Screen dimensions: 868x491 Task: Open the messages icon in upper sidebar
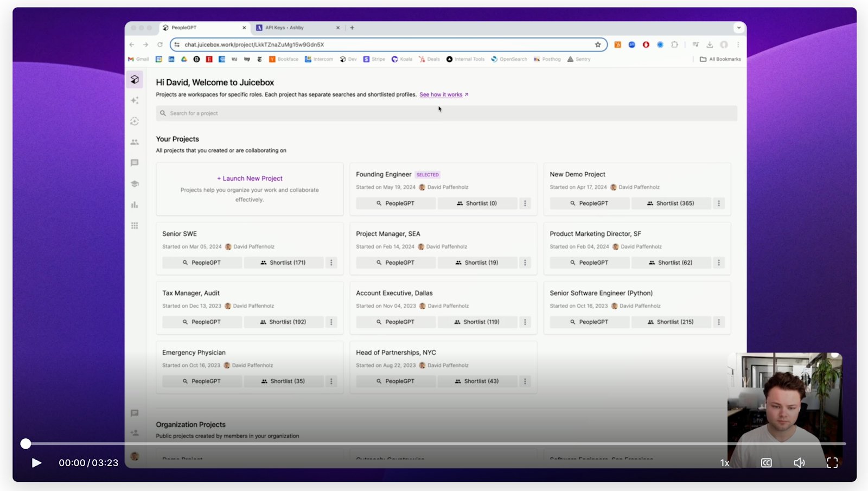click(135, 163)
